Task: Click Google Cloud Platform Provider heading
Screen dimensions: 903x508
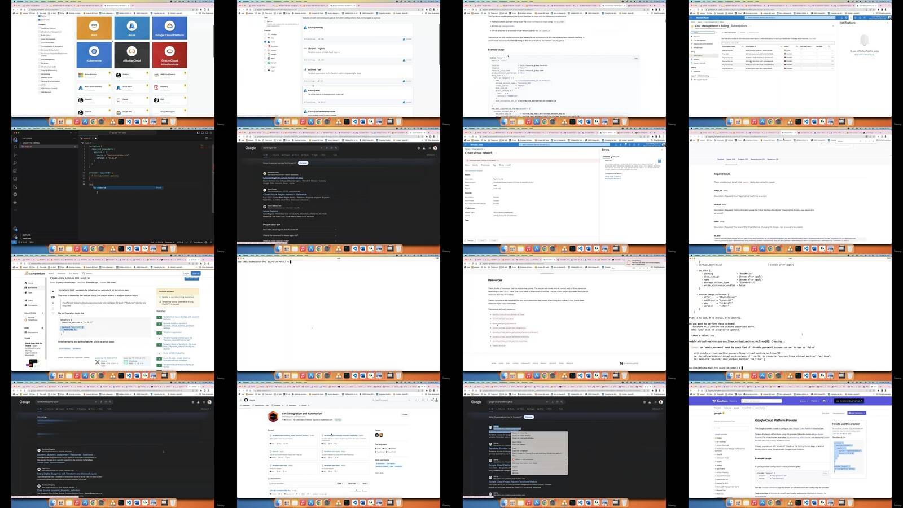Action: pos(776,420)
